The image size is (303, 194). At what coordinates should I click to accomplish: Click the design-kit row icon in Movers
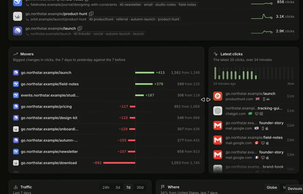(x=16, y=118)
